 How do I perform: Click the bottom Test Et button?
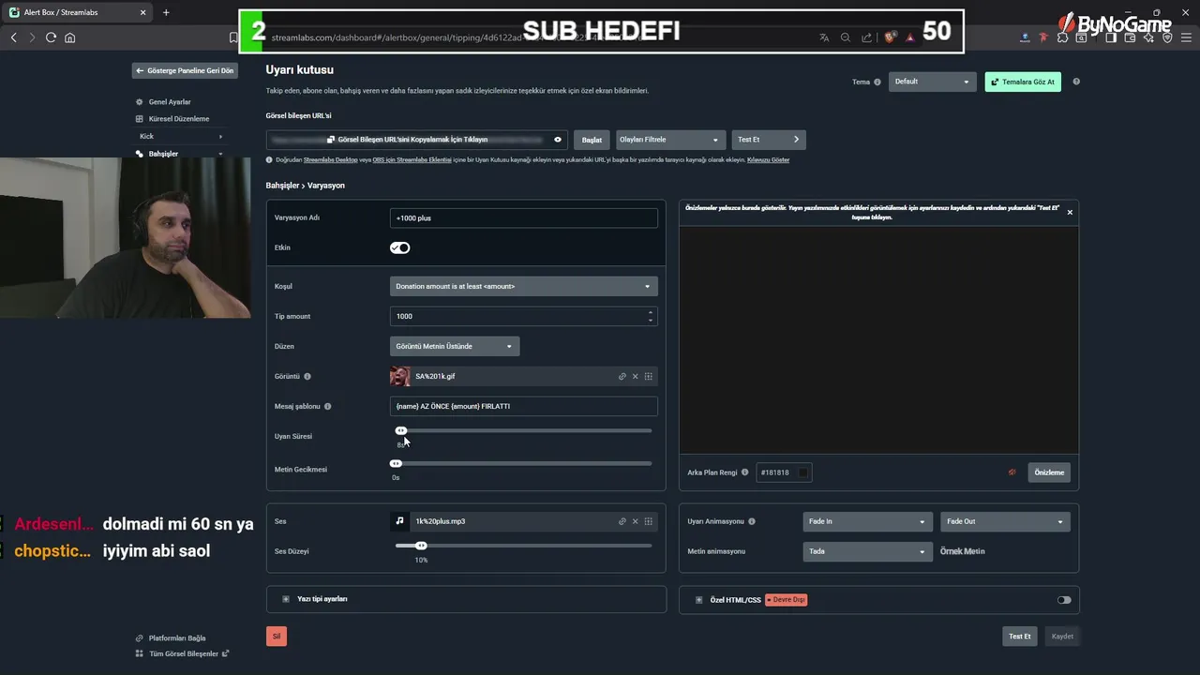click(x=1020, y=637)
